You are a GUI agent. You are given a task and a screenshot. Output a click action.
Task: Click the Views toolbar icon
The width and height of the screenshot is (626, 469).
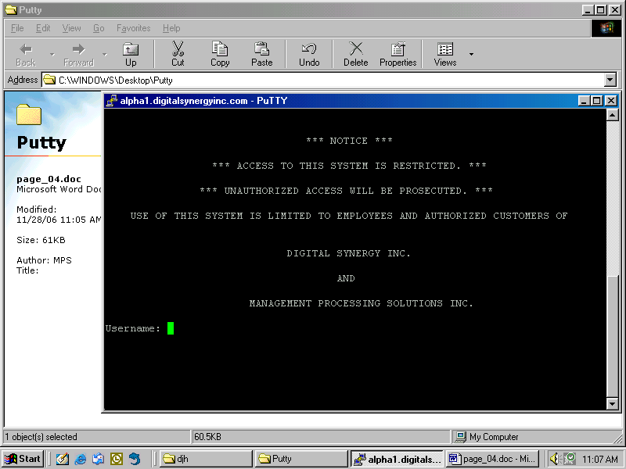pyautogui.click(x=444, y=54)
